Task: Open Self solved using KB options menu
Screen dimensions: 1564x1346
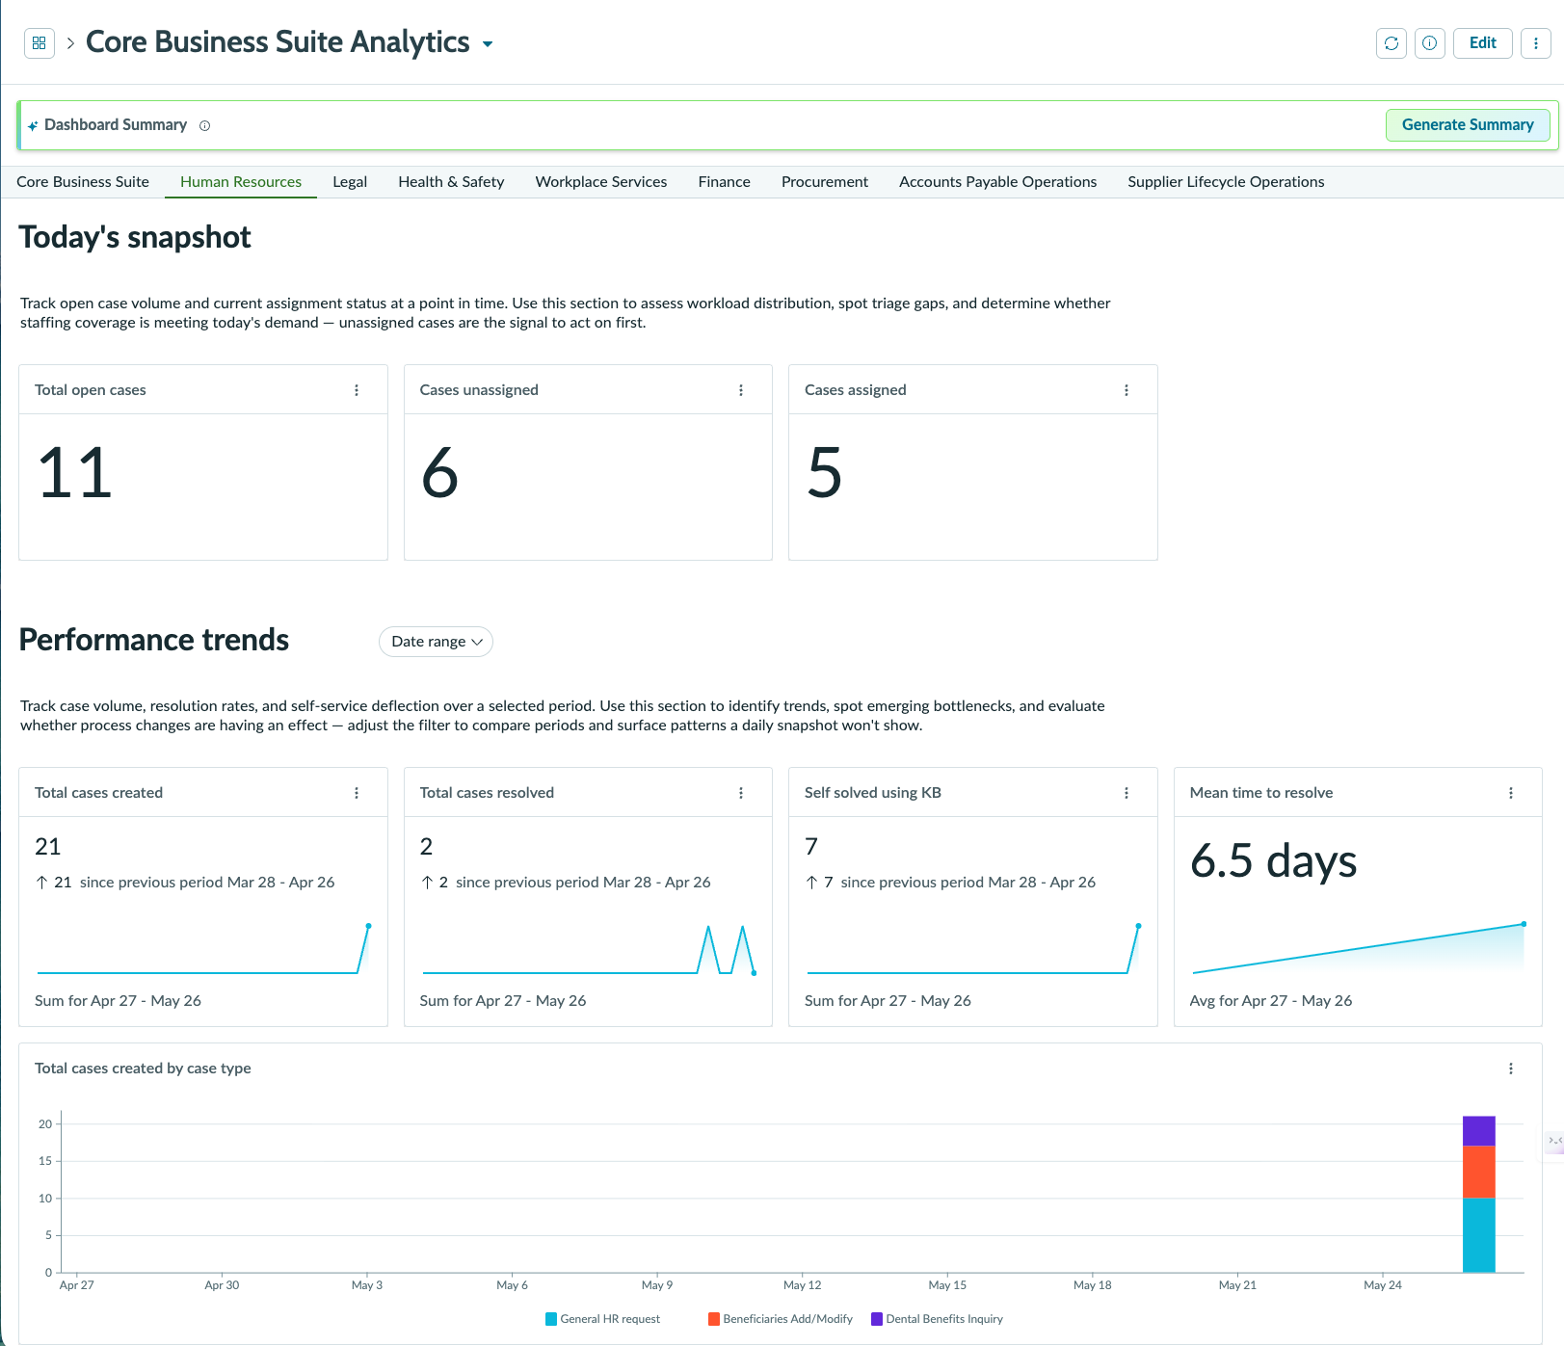Action: coord(1126,793)
